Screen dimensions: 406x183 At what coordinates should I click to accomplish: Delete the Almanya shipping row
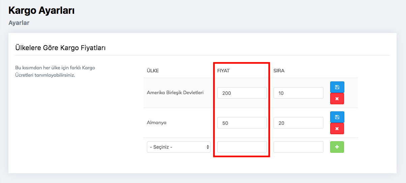(x=337, y=129)
